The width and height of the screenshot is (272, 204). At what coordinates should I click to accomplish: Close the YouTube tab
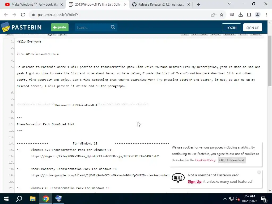tap(62, 5)
